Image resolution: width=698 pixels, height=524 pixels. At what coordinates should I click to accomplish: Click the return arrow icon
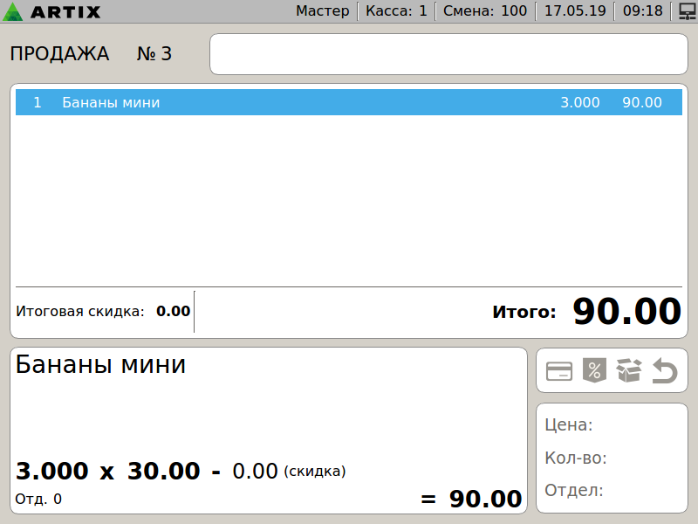tap(665, 370)
